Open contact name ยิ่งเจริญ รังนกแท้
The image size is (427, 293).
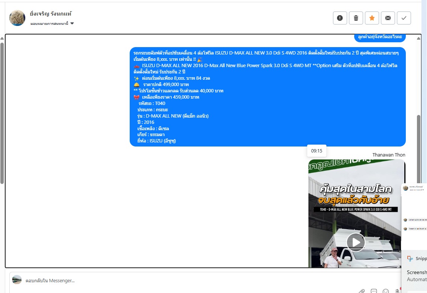(51, 14)
